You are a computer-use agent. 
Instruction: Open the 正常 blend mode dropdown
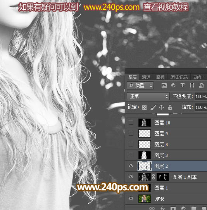148,96
